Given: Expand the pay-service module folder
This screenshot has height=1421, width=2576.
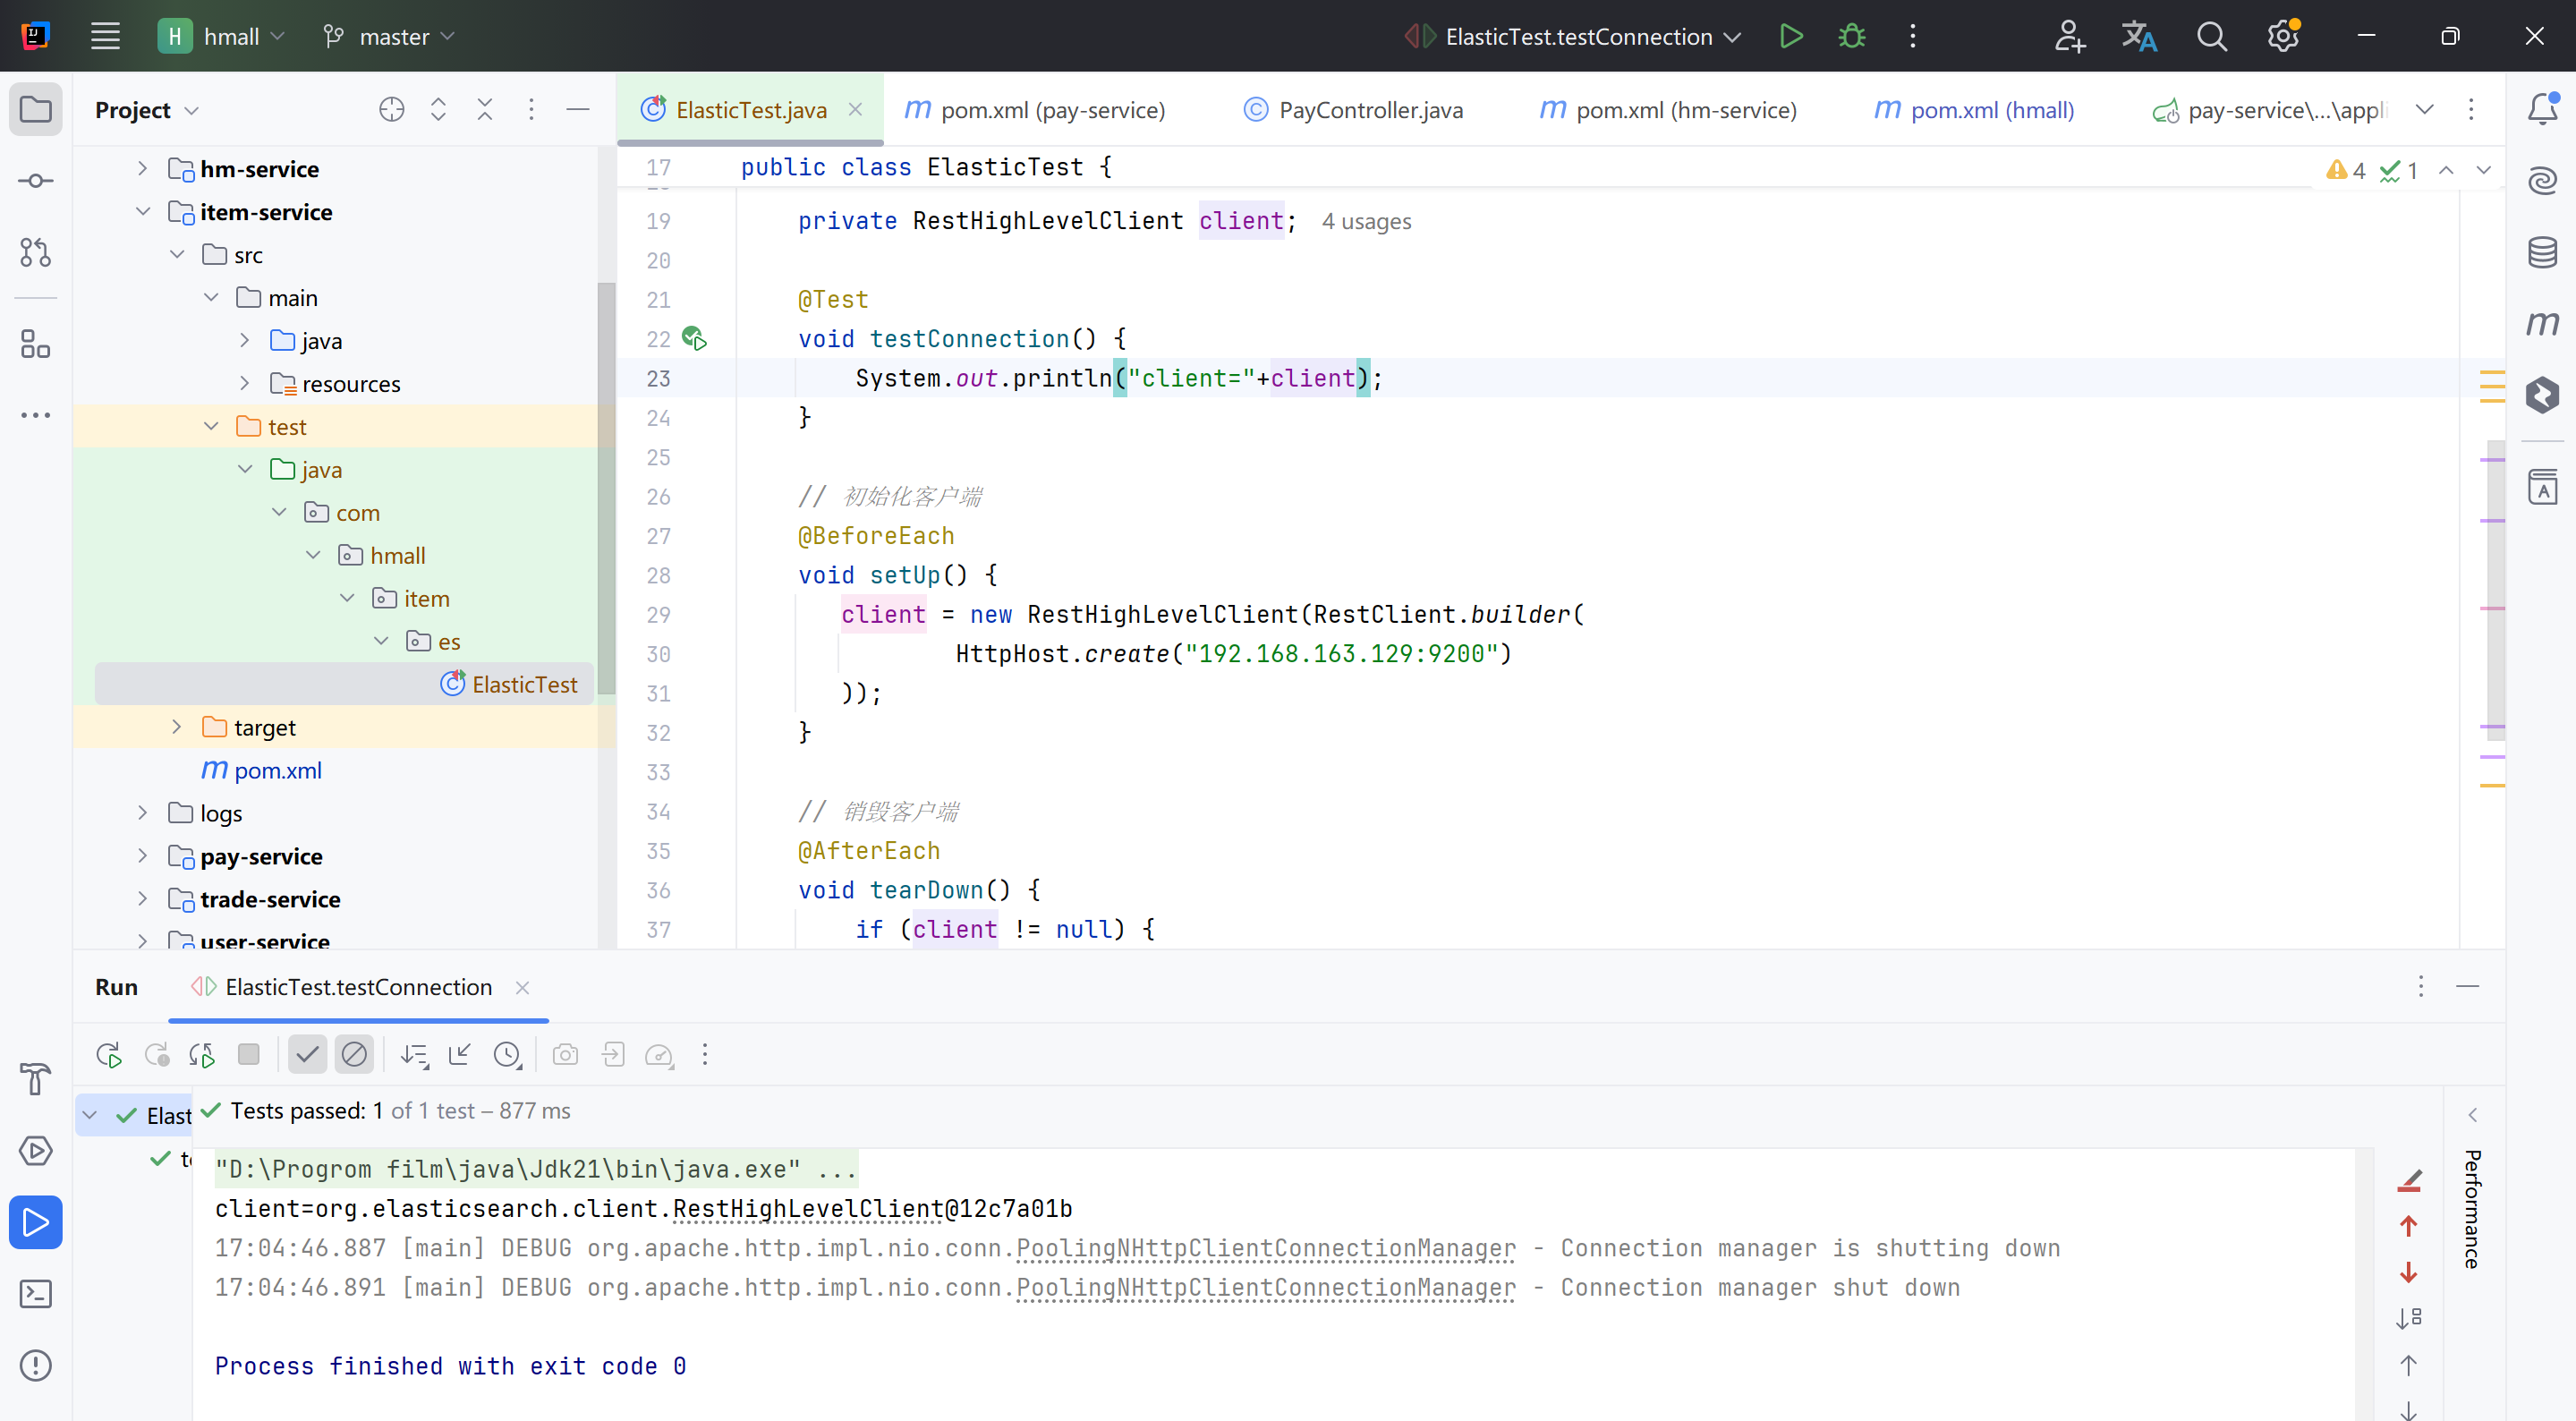Looking at the screenshot, I should 143,856.
